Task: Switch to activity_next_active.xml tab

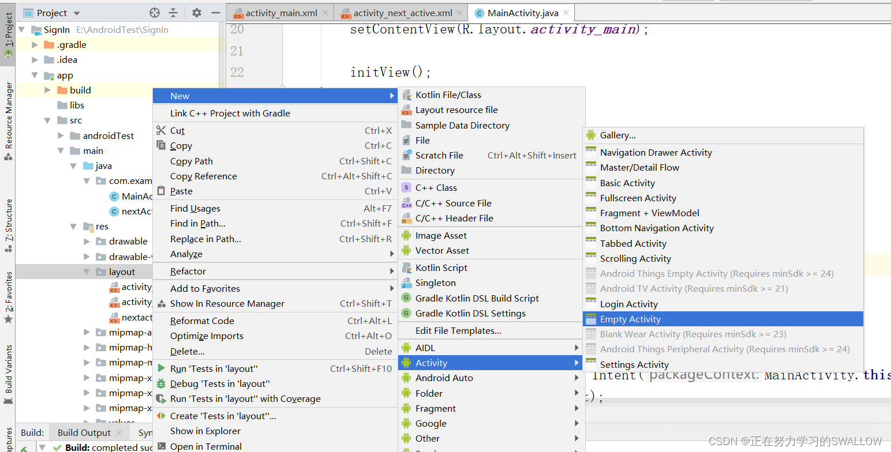Action: click(x=403, y=13)
